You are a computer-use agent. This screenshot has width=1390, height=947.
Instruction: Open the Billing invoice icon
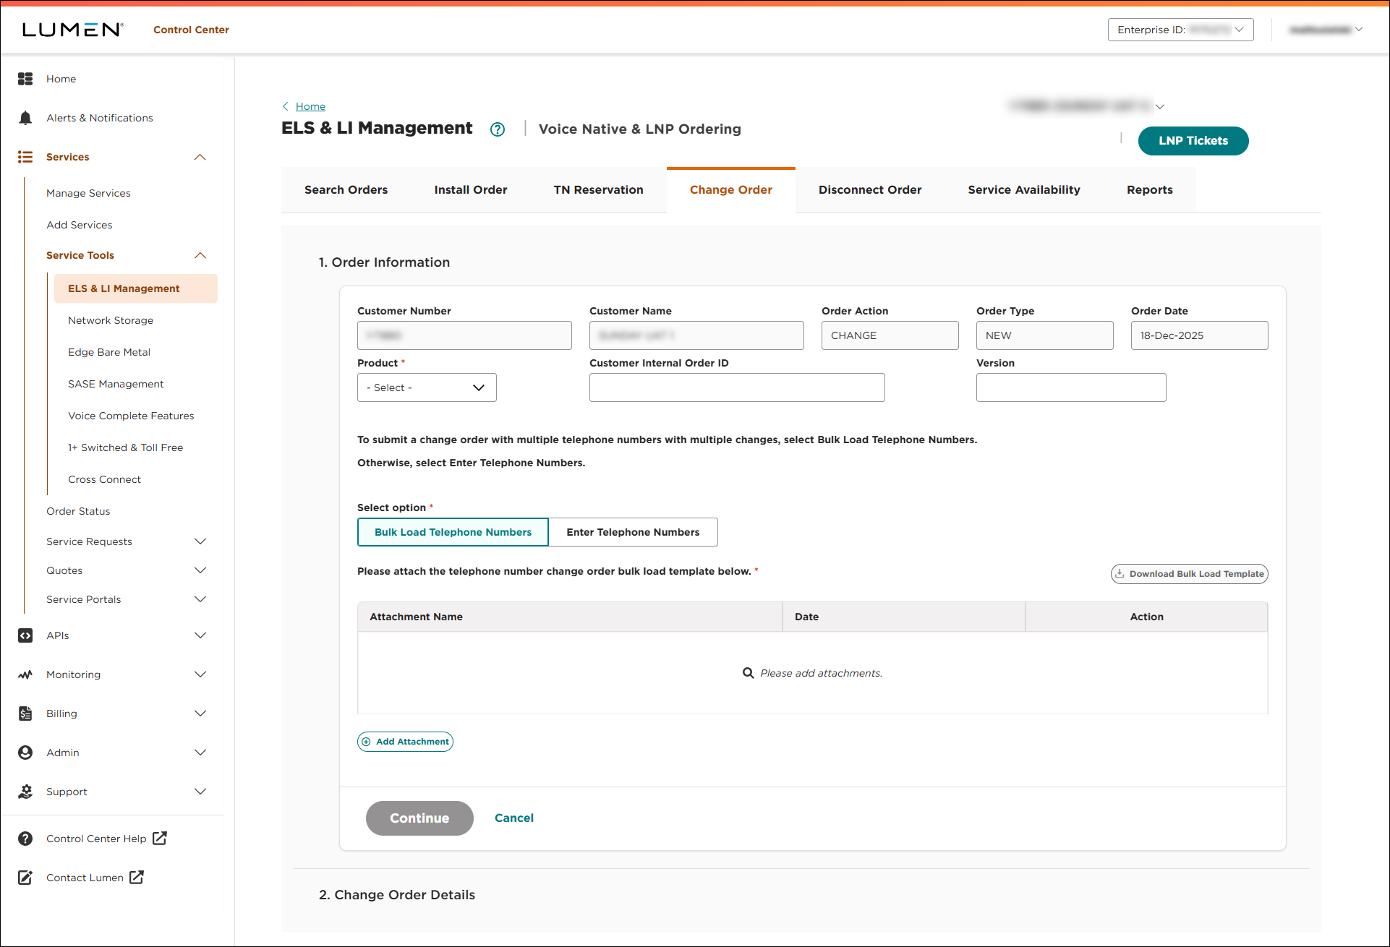pos(25,713)
